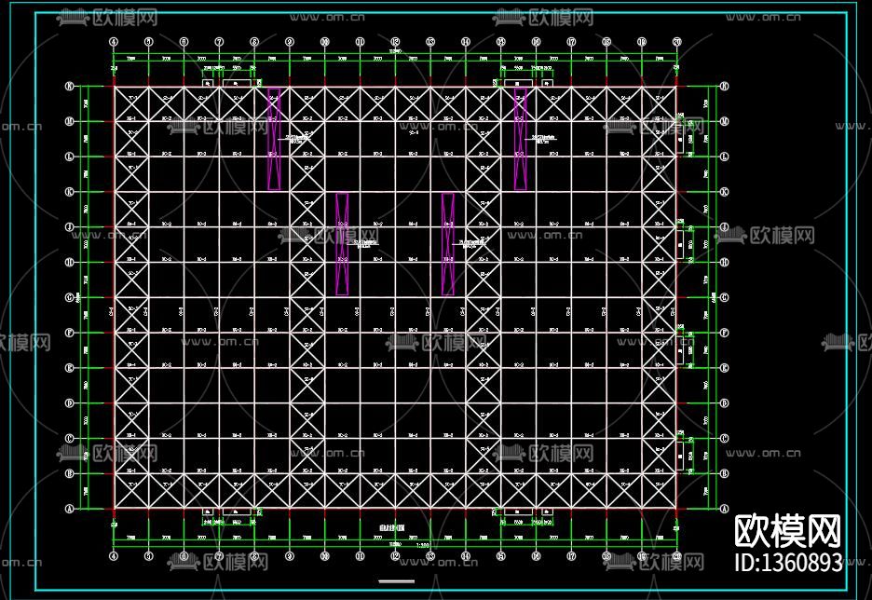Select the left axis bubble labeled H
Screen dimensions: 872x600
(70, 263)
